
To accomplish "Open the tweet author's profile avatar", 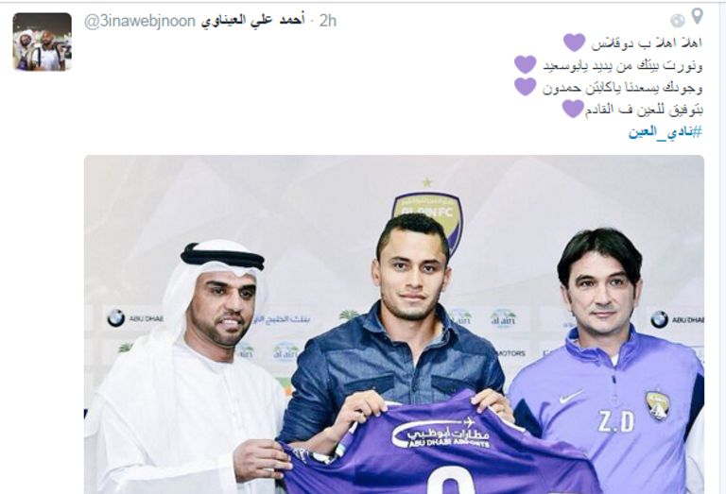I will [x=43, y=42].
